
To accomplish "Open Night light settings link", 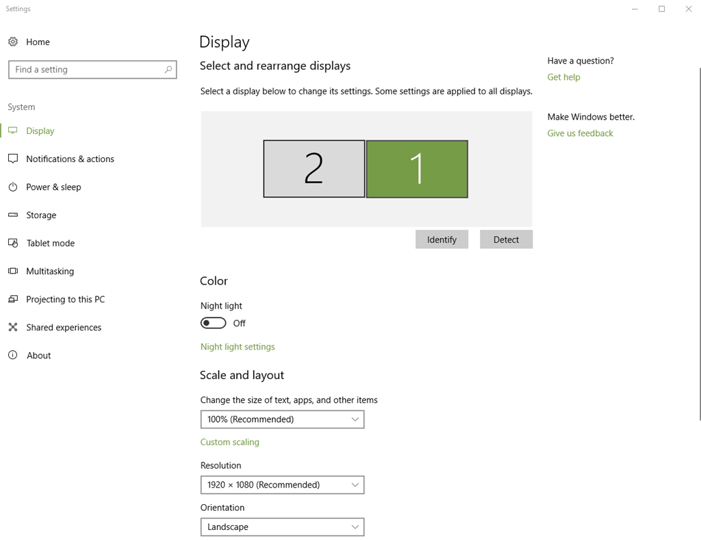I will point(238,347).
